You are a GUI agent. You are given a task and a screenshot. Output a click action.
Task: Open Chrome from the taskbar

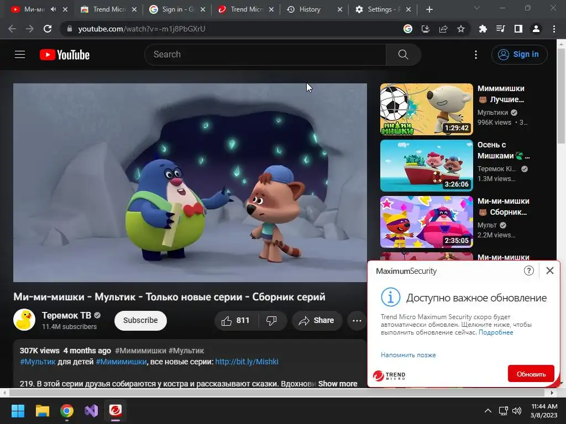click(67, 411)
